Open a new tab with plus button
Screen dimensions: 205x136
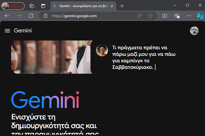point(122,6)
